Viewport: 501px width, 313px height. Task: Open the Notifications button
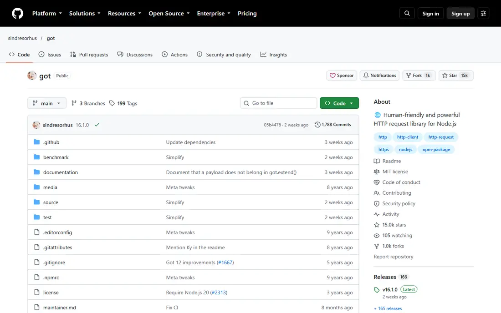click(x=379, y=76)
